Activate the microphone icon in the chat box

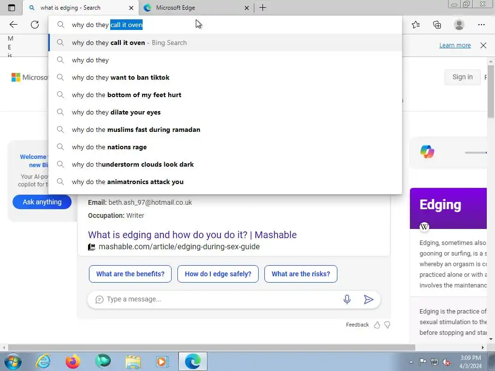pos(347,299)
